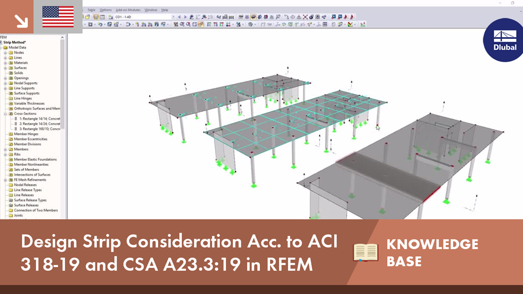Select the Model Data tree item
Image resolution: width=523 pixels, height=294 pixels.
pos(17,47)
